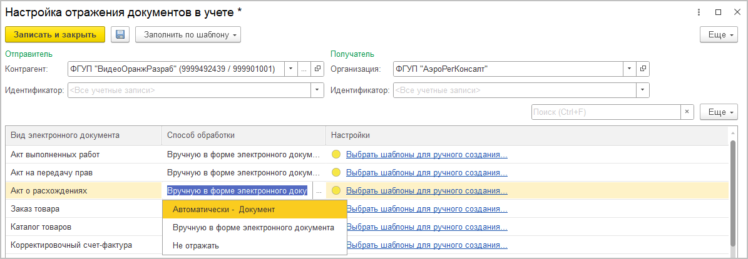Image resolution: width=748 pixels, height=259 pixels.
Task: Click the floppy disk save icon
Action: pyautogui.click(x=120, y=34)
